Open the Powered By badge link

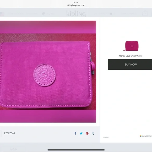[146, 136]
